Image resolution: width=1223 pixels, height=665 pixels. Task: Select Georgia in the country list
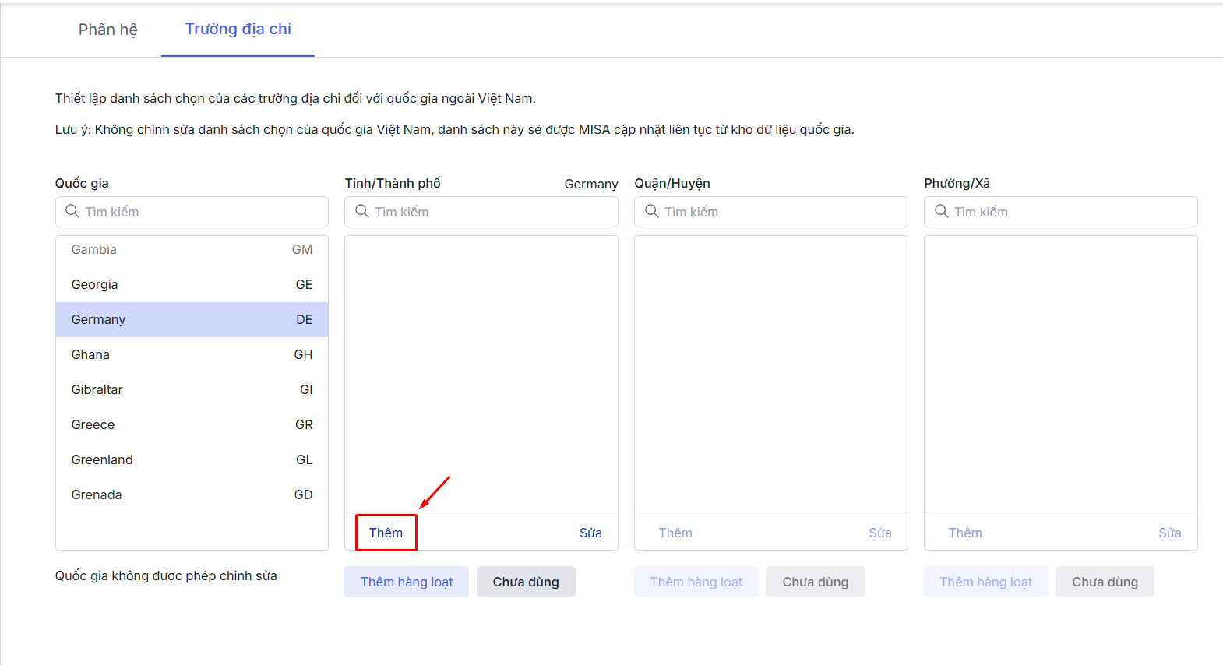(192, 285)
